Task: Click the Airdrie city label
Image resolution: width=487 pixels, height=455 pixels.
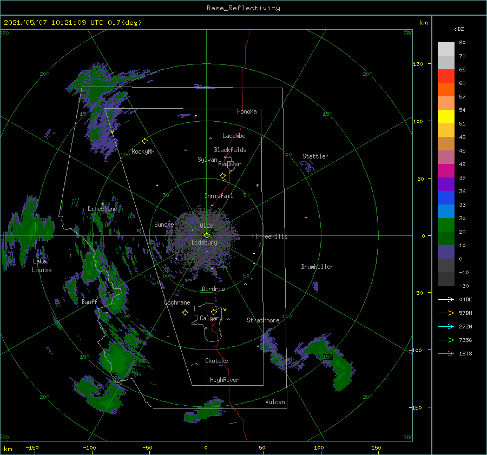Action: tap(213, 289)
